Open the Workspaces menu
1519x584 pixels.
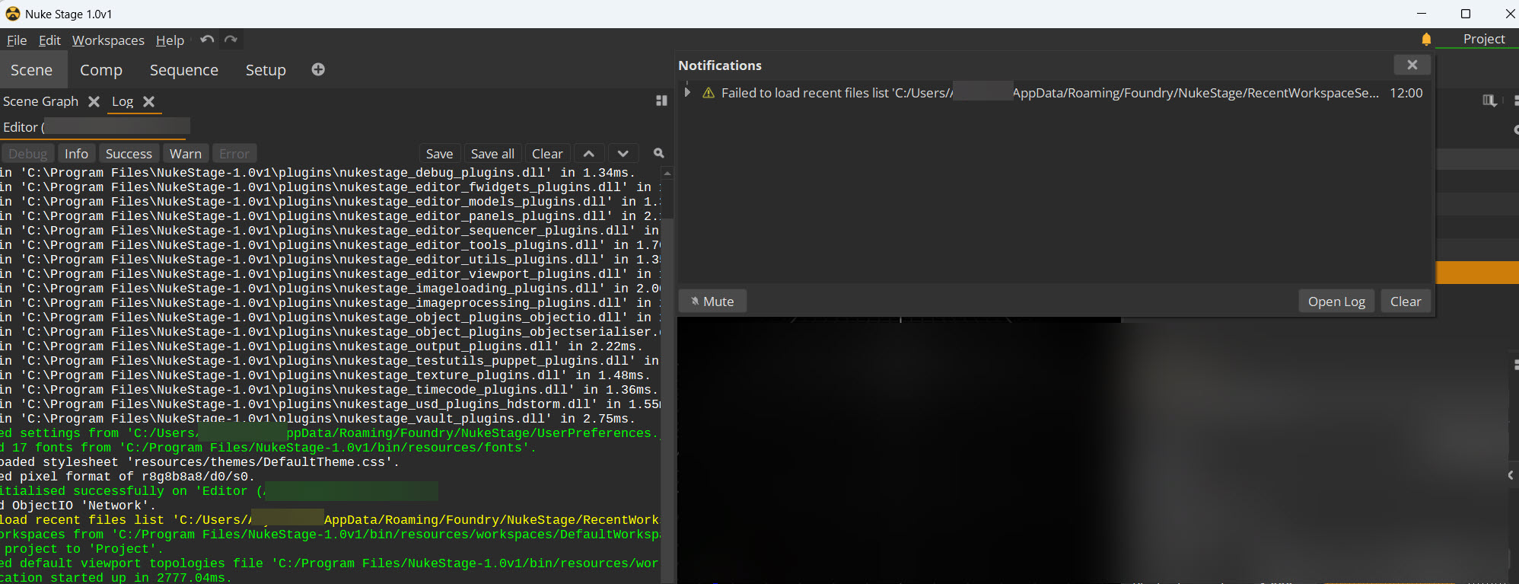click(x=108, y=40)
